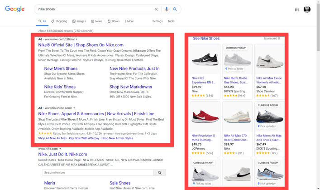320x190 pixels.
Task: Open the red Nike Revolution 5 image
Action: [205, 117]
